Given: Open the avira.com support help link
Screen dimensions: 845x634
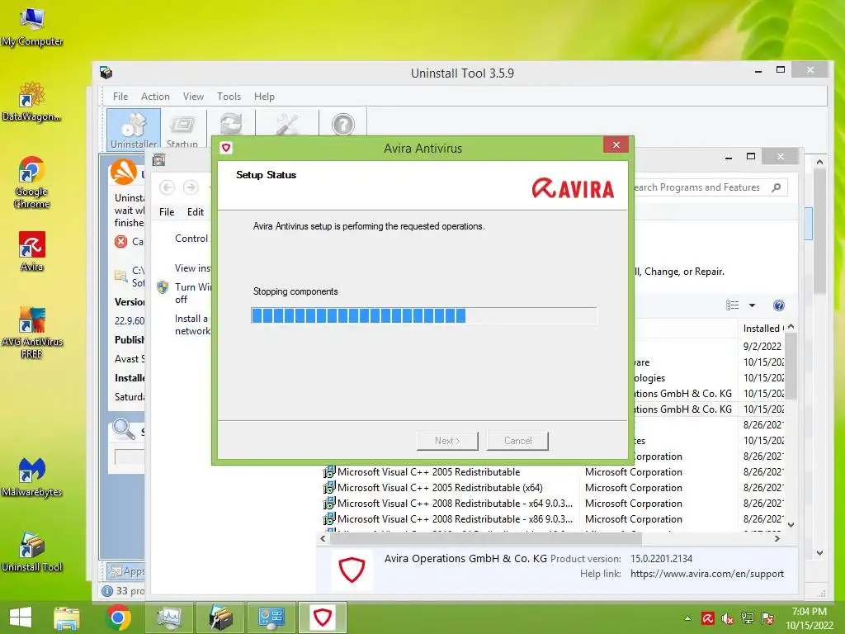Looking at the screenshot, I should click(x=707, y=574).
